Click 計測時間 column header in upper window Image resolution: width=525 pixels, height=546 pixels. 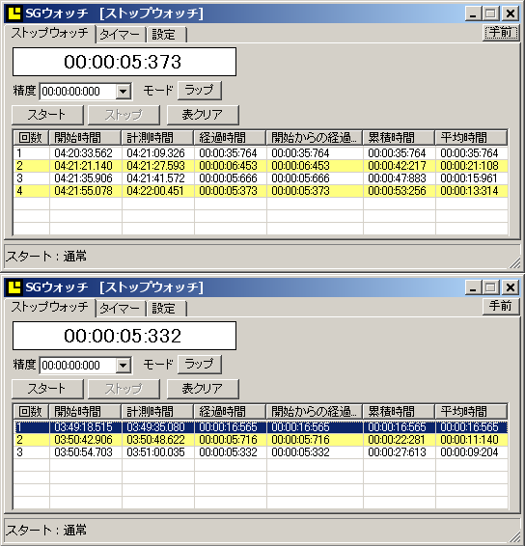click(x=158, y=138)
